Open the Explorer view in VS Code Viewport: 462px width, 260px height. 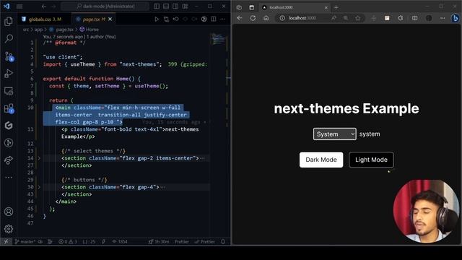(9, 21)
